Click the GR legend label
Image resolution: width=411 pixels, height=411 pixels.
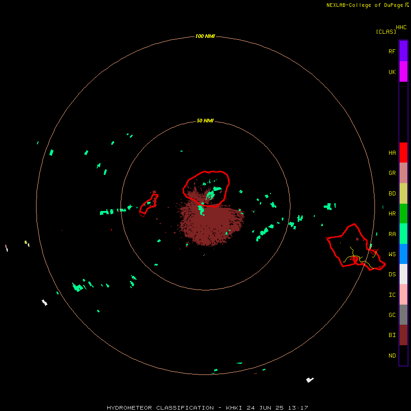click(392, 173)
